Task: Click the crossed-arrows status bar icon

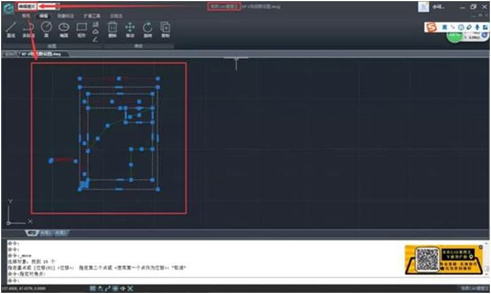Action: tap(130, 288)
